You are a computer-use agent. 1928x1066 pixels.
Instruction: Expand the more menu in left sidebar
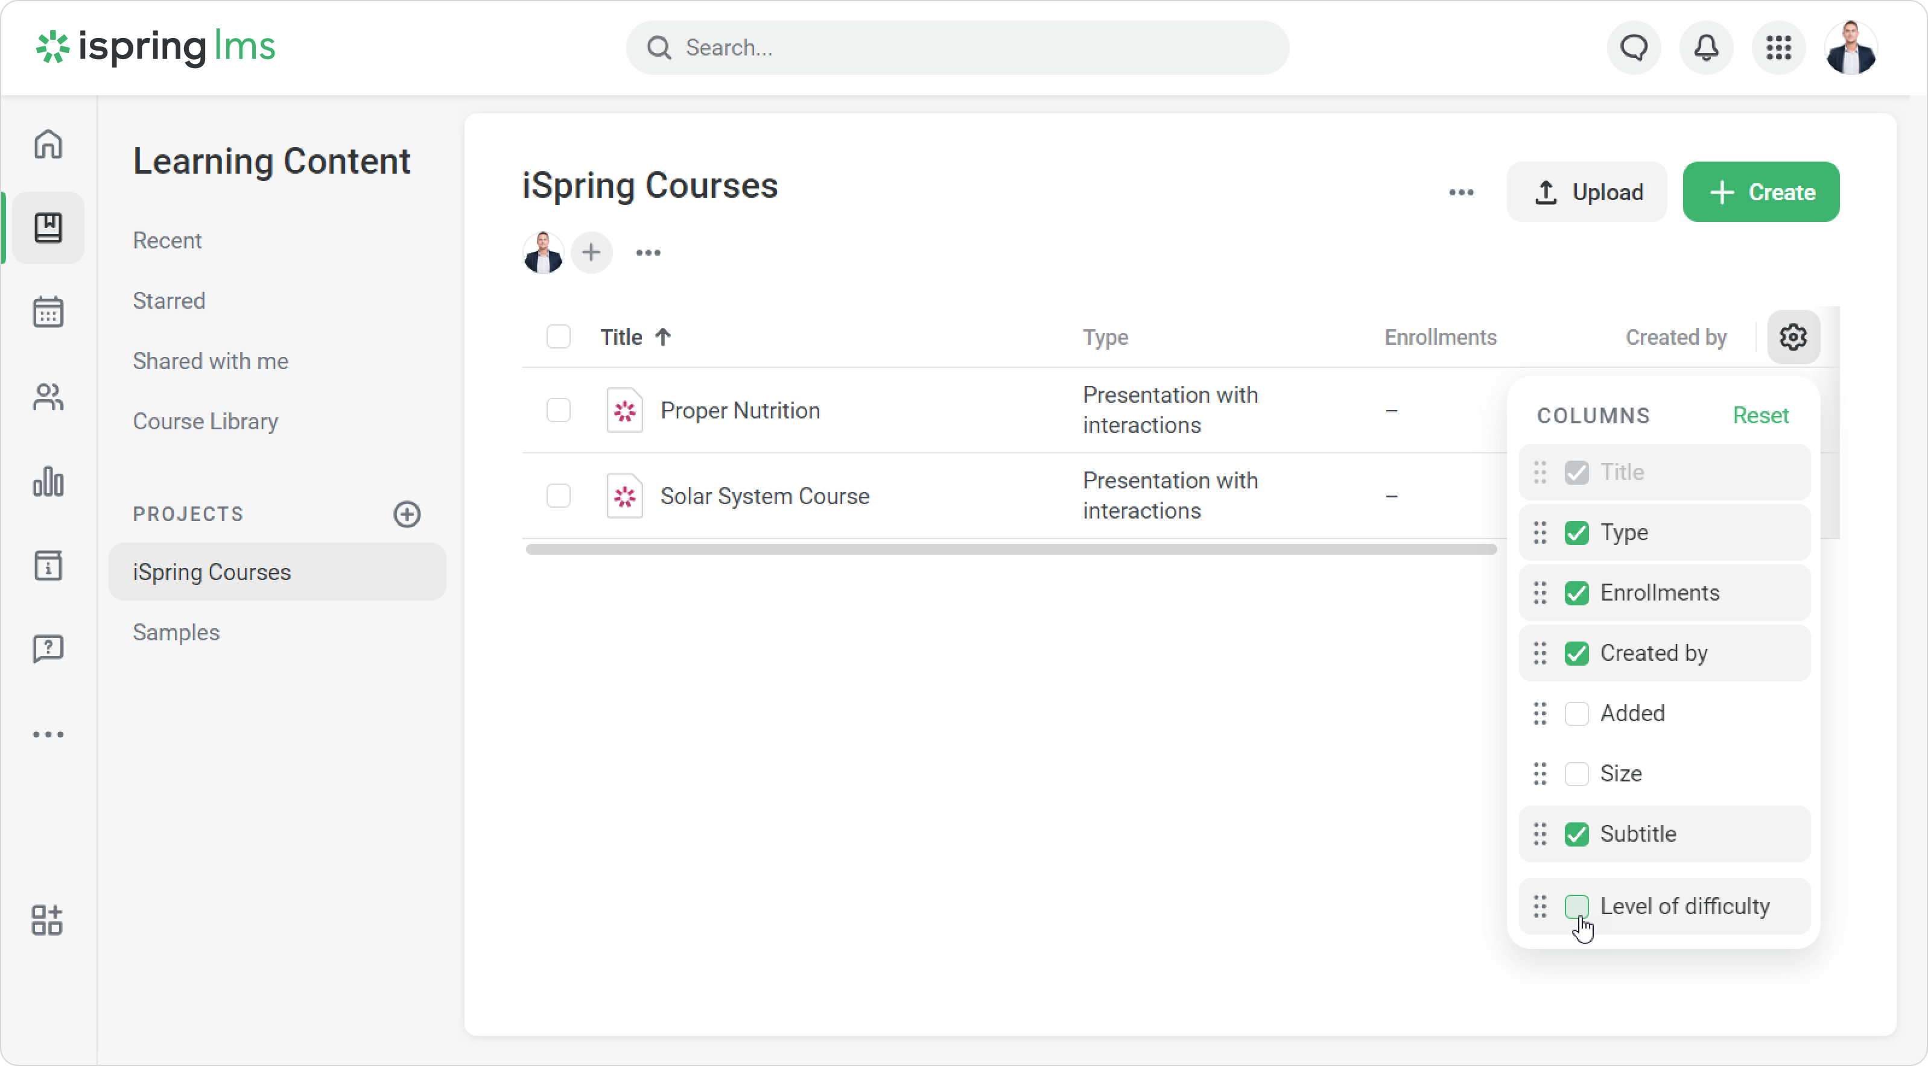(x=48, y=734)
